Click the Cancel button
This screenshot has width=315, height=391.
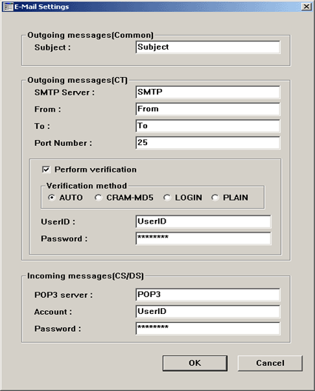(270, 363)
